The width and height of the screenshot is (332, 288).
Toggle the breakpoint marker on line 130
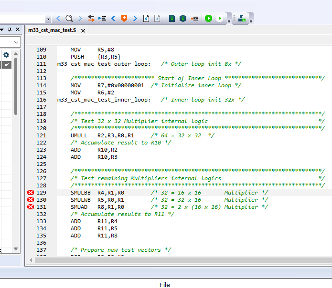click(31, 200)
